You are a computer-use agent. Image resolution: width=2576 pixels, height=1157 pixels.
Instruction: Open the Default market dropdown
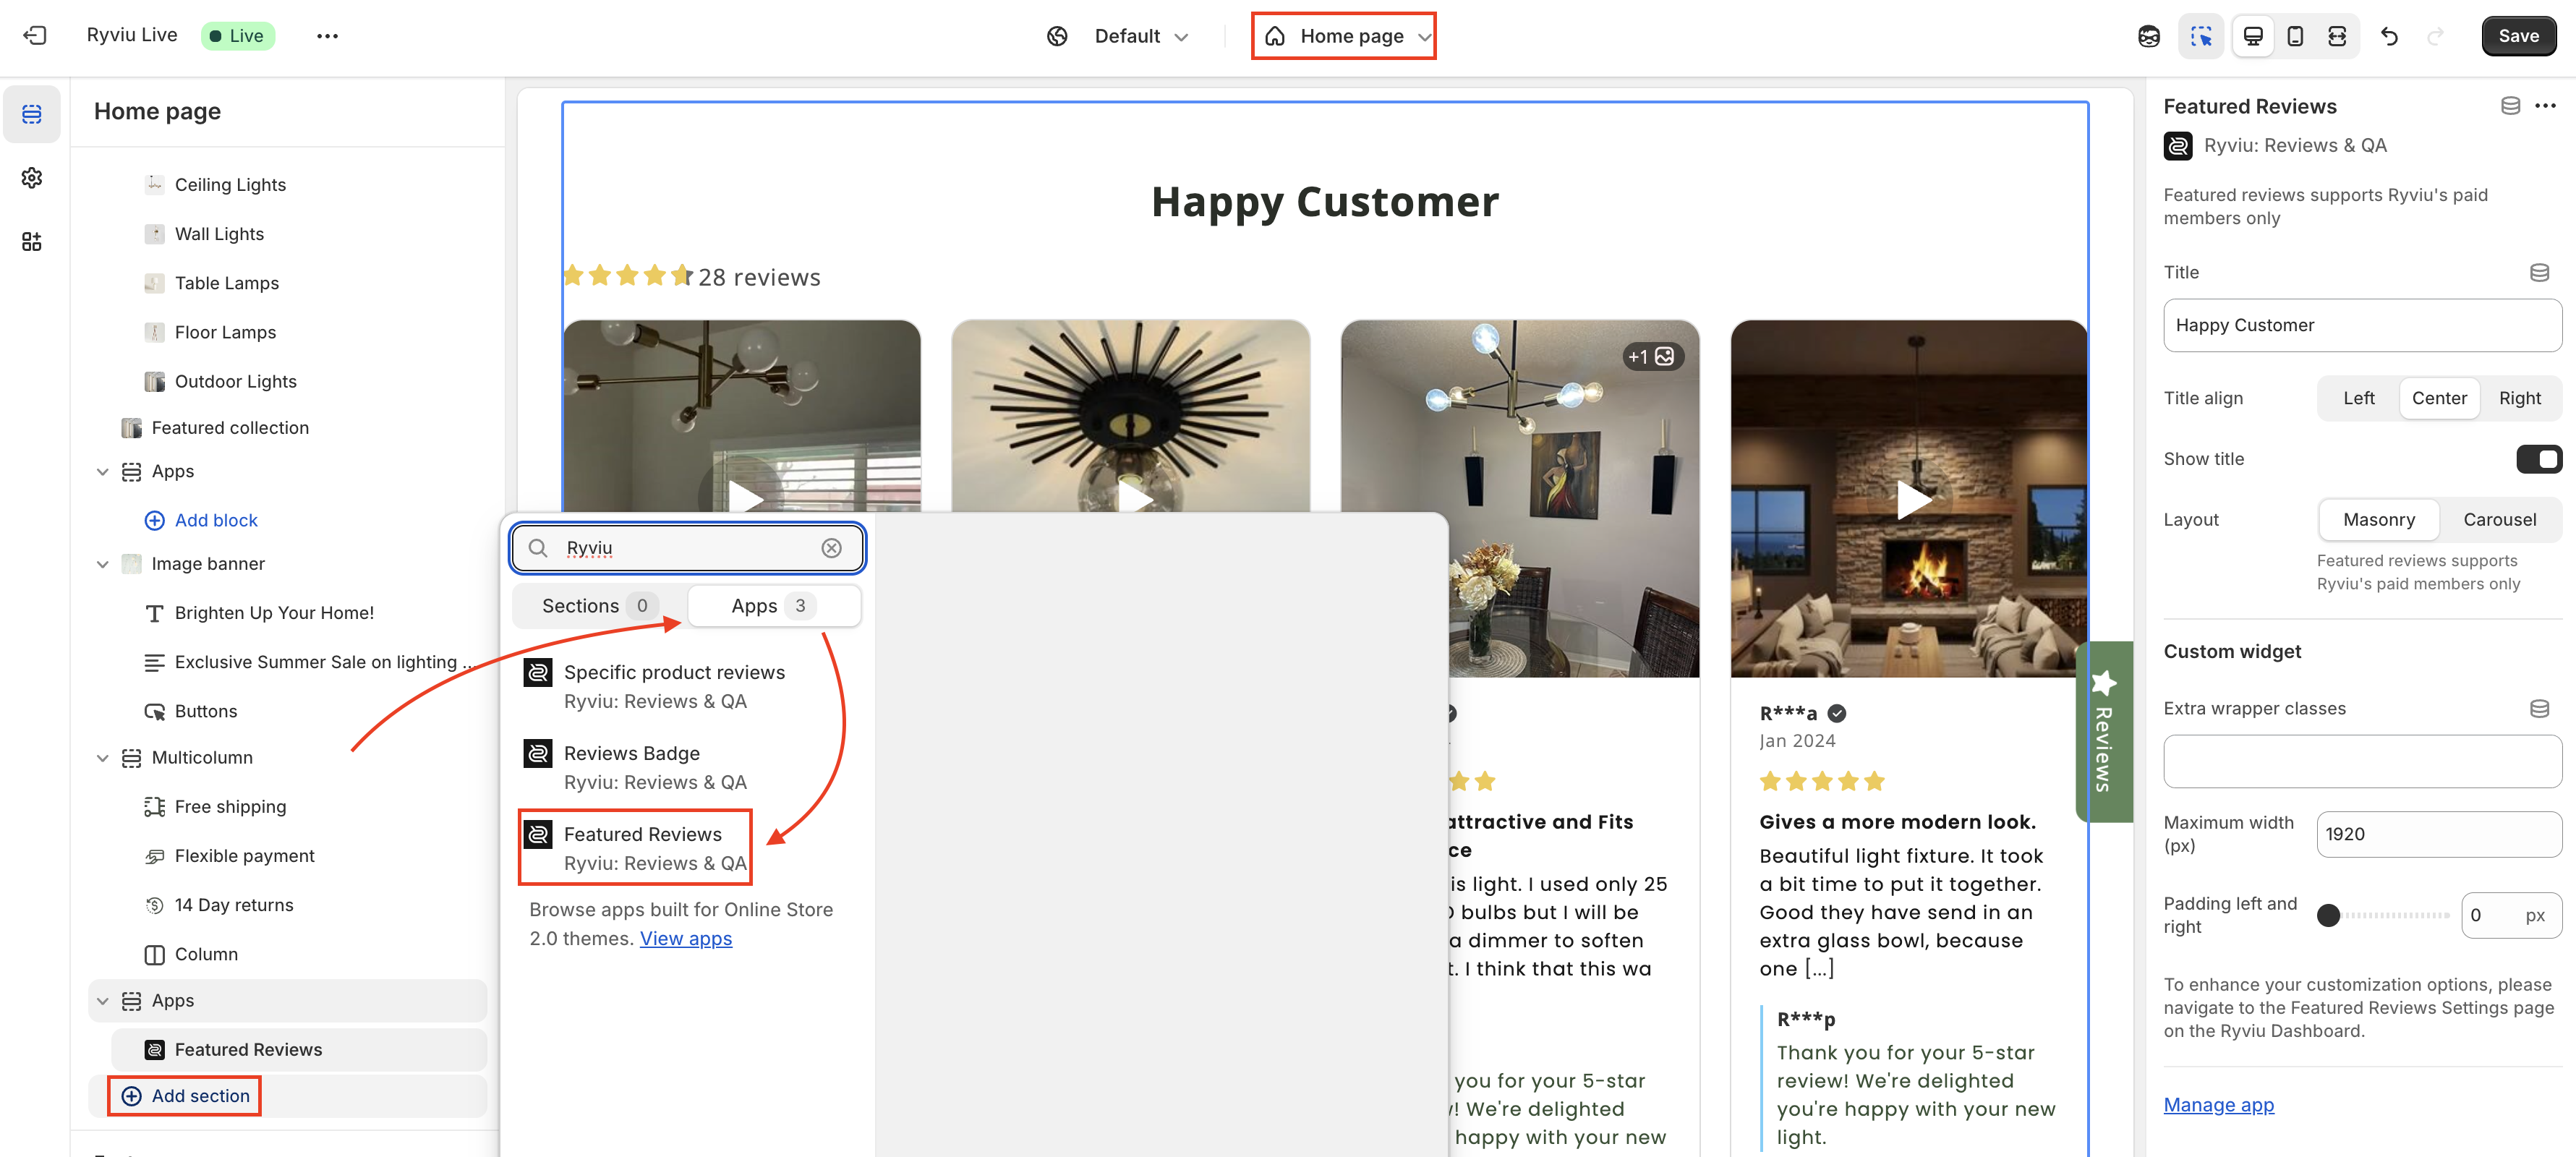pos(1141,36)
